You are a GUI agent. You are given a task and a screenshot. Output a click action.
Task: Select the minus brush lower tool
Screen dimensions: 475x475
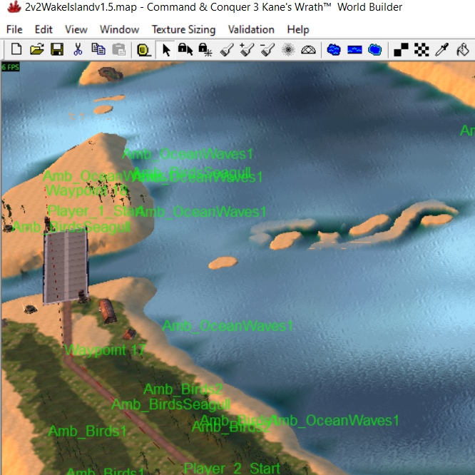[267, 50]
